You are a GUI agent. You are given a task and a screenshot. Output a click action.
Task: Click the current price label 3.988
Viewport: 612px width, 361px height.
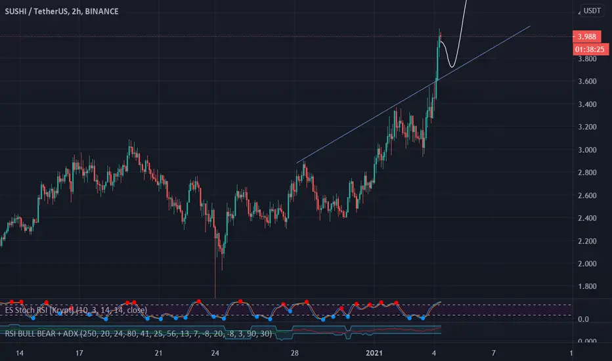coord(586,37)
